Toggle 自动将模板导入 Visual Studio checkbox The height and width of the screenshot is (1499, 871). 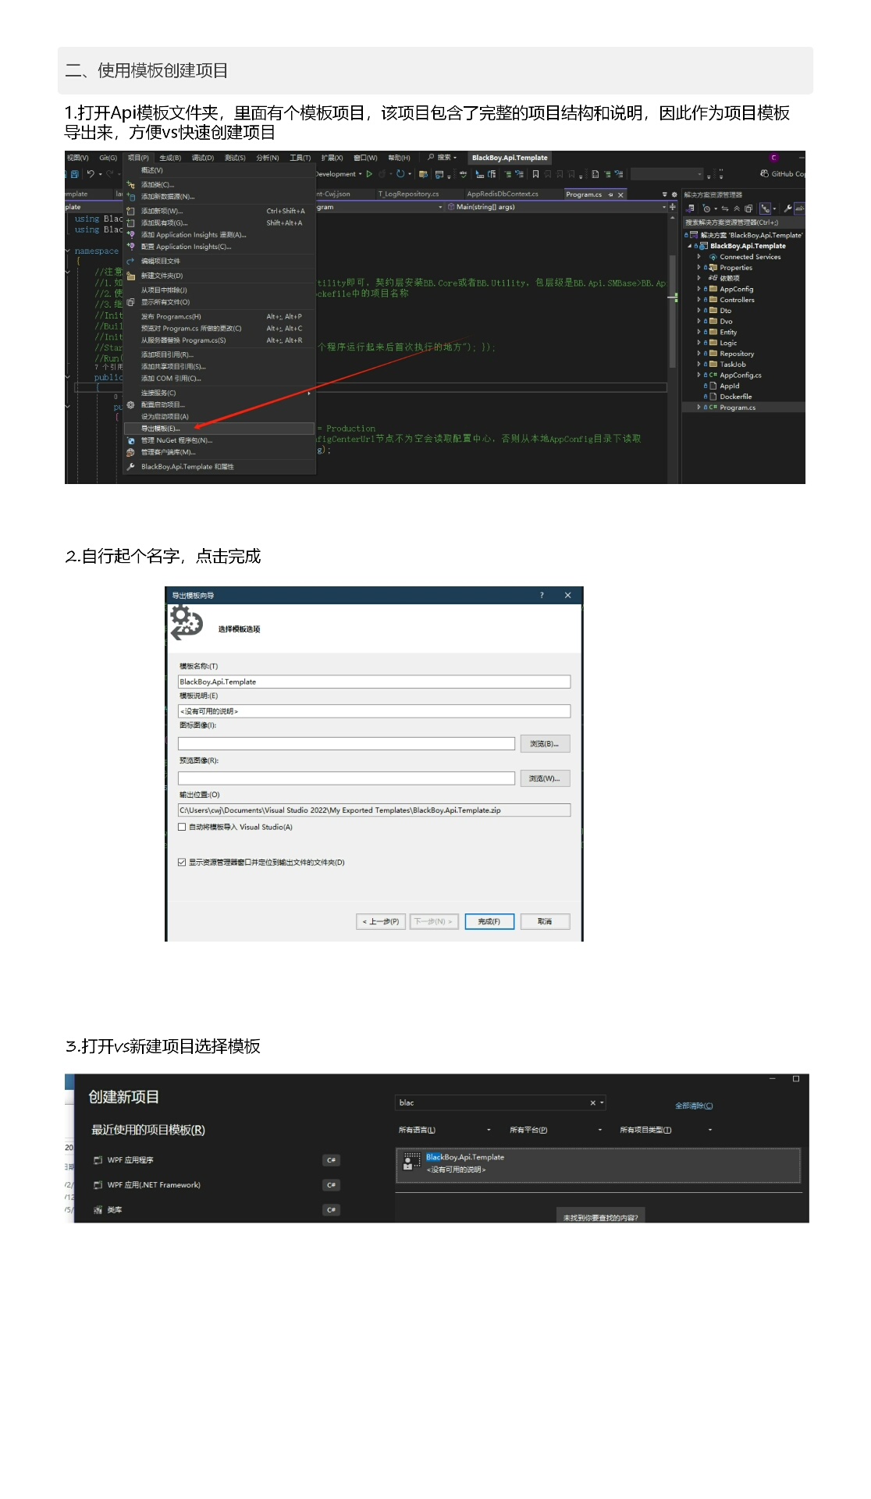click(182, 827)
